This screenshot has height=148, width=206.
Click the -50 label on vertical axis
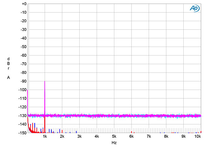tap(23, 47)
